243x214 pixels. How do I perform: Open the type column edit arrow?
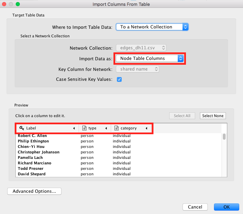coord(106,128)
